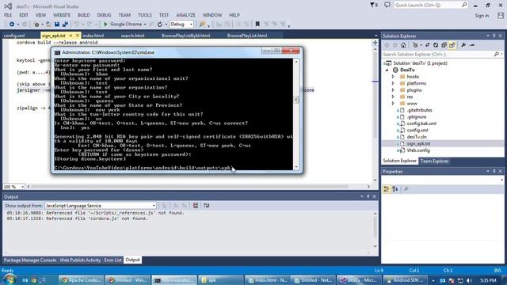The image size is (507, 285).
Task: Open the BUILD menu
Action: pyautogui.click(x=84, y=15)
